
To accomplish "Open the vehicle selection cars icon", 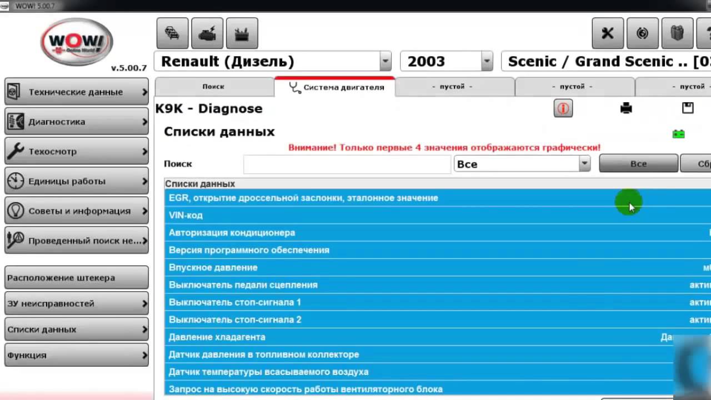I will tap(172, 33).
